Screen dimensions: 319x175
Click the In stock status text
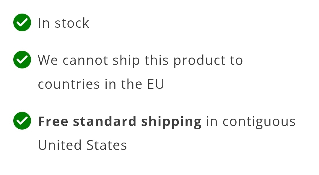pos(64,23)
